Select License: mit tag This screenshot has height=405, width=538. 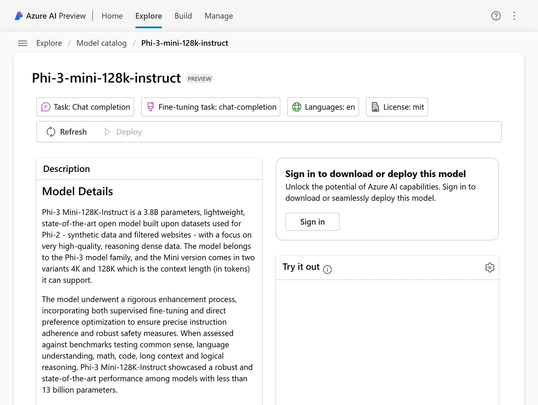point(397,107)
